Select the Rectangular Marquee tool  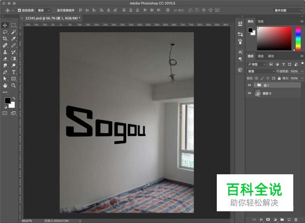click(14, 25)
